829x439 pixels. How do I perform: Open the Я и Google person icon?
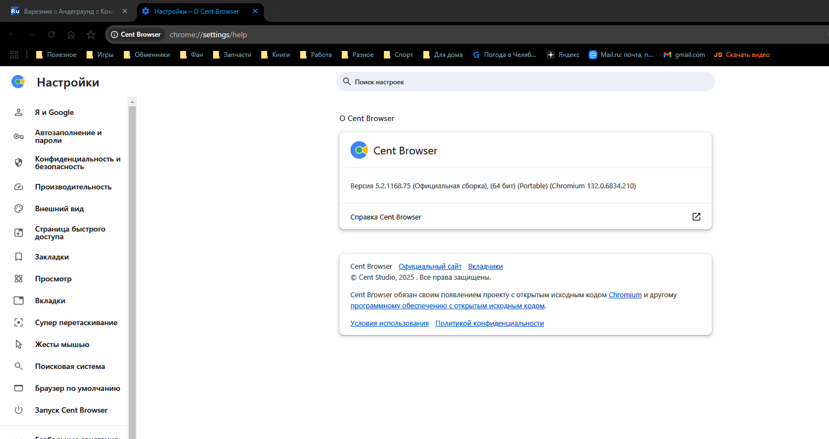click(19, 112)
